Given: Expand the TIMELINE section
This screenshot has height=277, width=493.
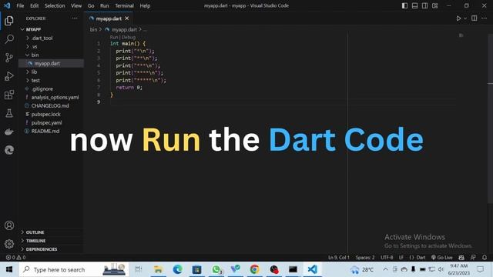Looking at the screenshot, I should 51,241.
